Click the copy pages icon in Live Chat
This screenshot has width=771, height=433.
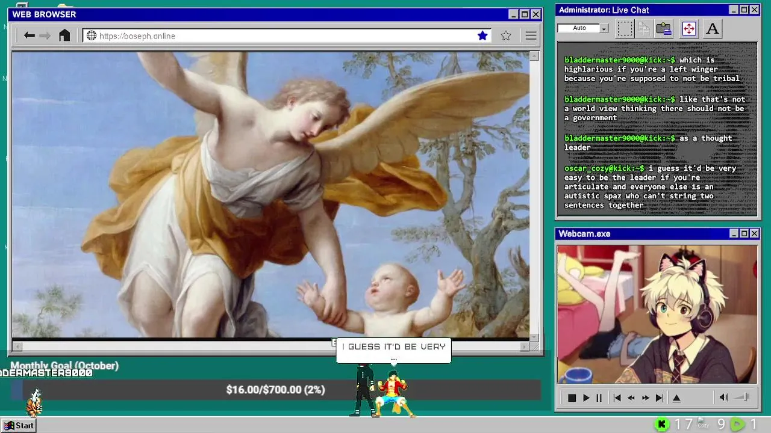644,28
